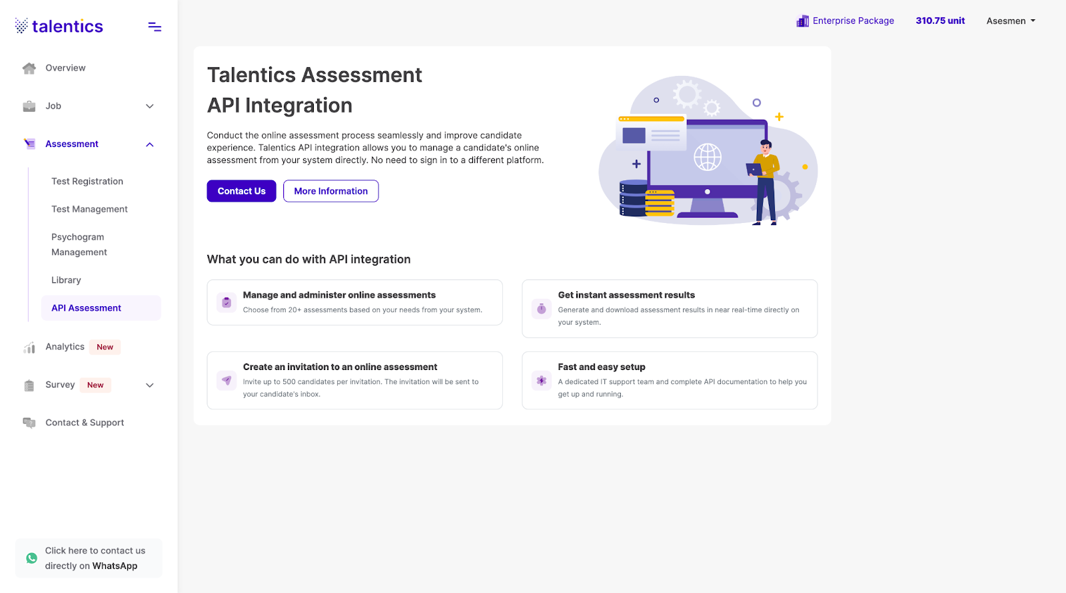Expand the Survey menu chevron
Screen dimensions: 1066x593
150,385
